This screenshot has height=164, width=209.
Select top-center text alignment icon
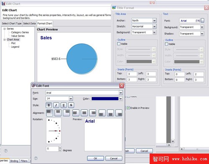tap(58, 113)
